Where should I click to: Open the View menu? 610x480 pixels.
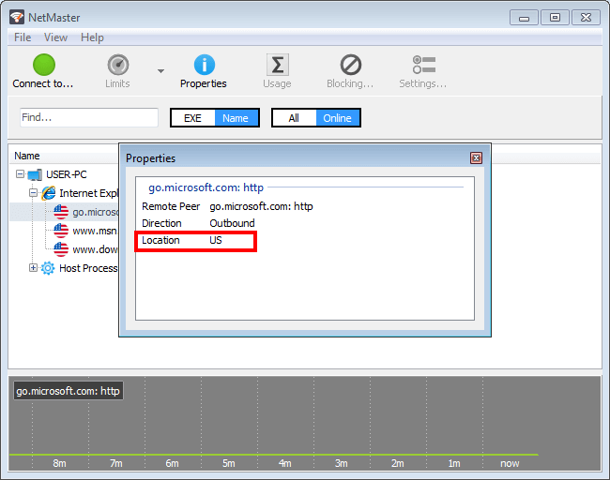[55, 37]
